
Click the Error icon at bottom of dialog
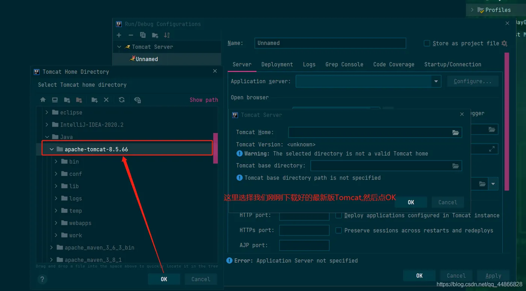[230, 260]
